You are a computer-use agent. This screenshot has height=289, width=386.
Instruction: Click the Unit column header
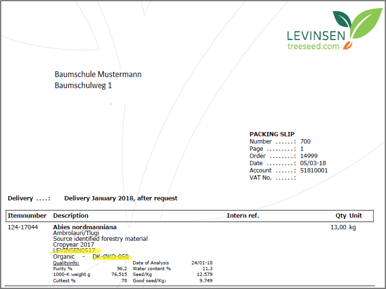[356, 216]
